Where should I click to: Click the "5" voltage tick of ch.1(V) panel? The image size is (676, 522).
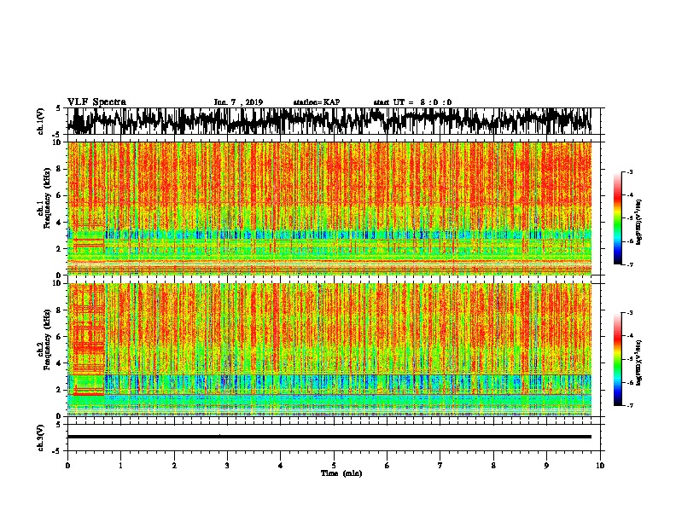58,108
